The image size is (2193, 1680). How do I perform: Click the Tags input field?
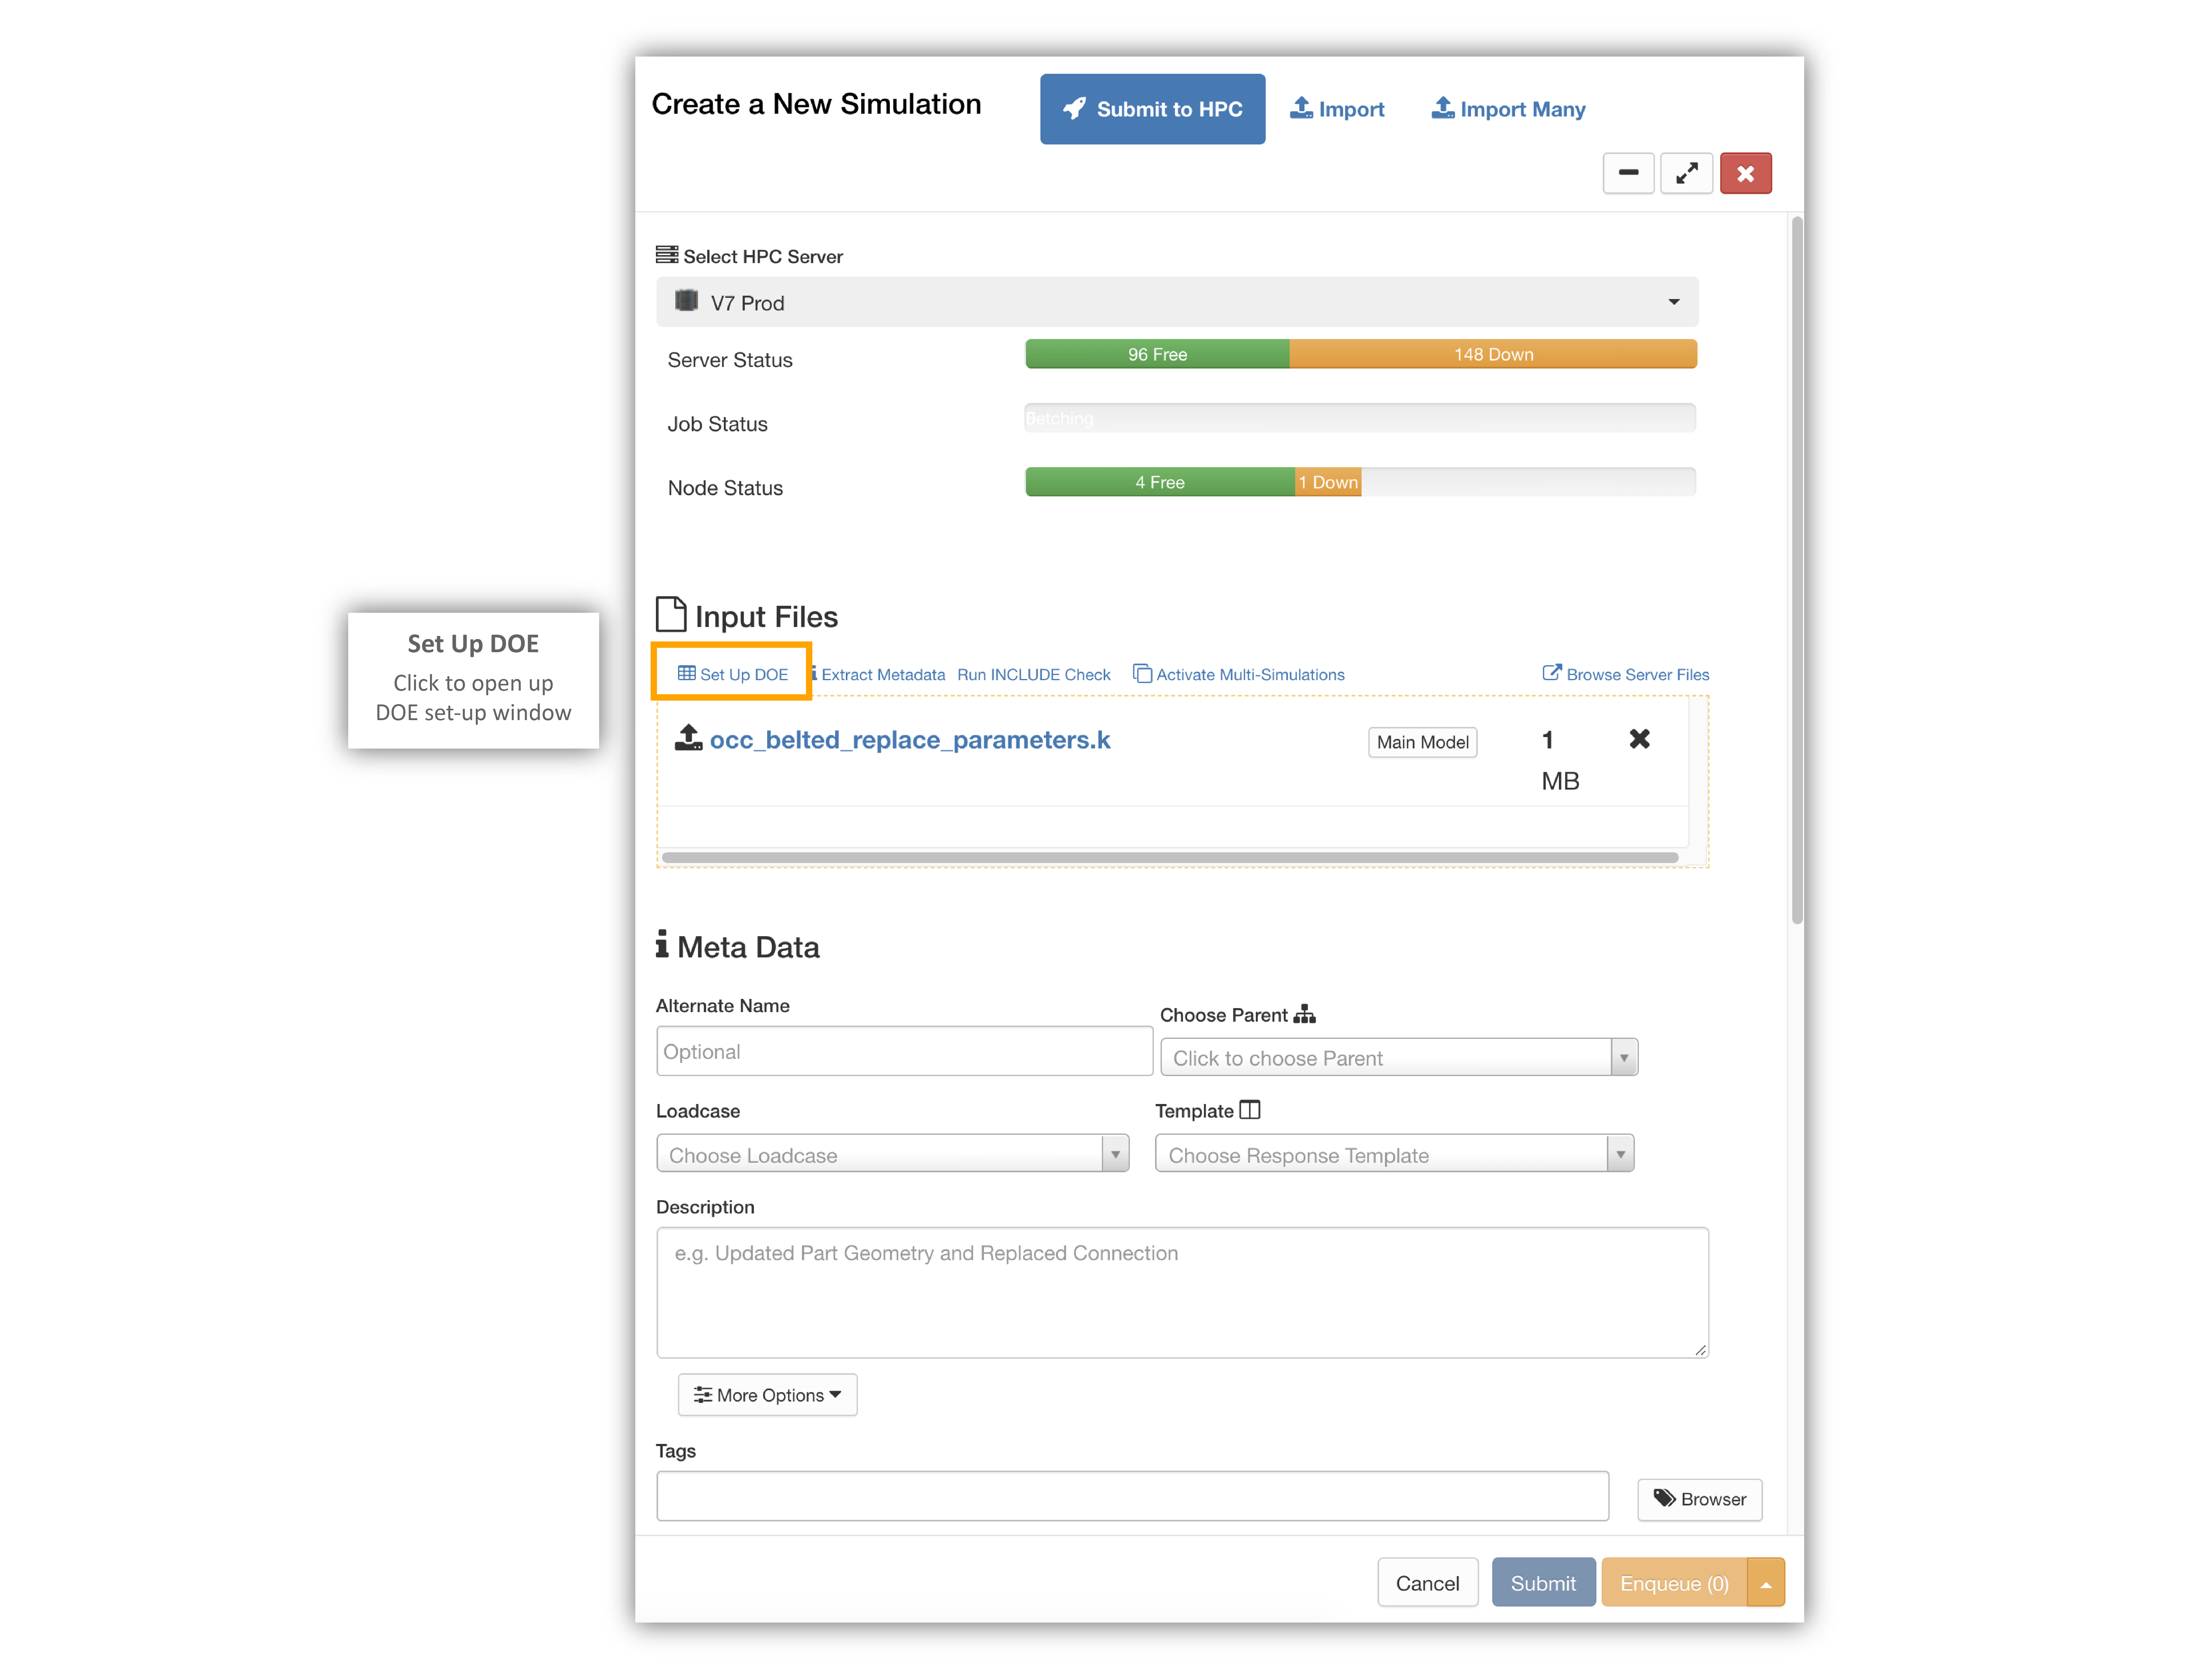pos(1132,1496)
